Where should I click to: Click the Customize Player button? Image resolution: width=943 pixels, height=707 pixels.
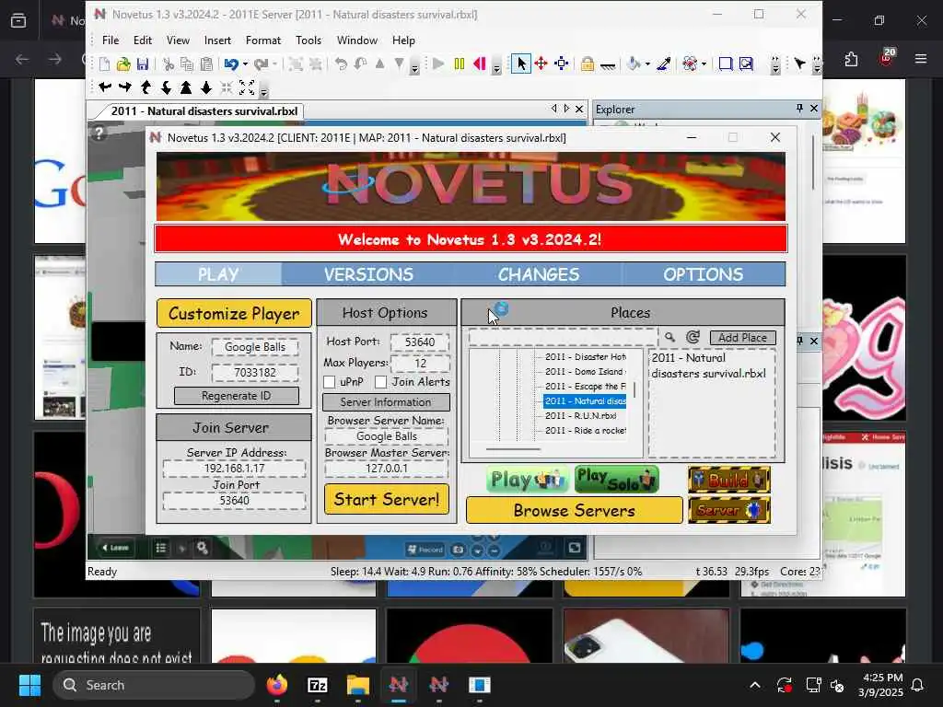[234, 313]
